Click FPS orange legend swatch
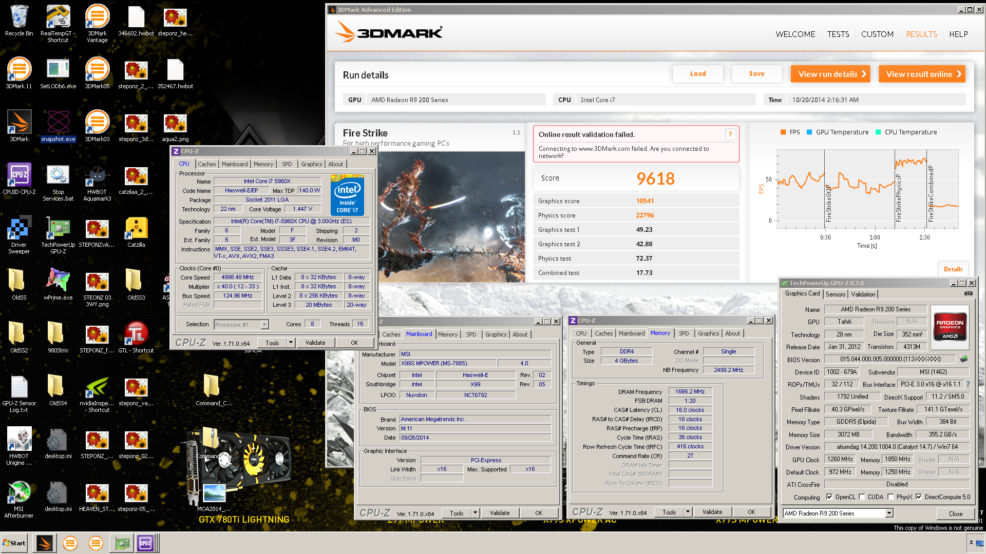Viewport: 986px width, 554px height. (783, 132)
